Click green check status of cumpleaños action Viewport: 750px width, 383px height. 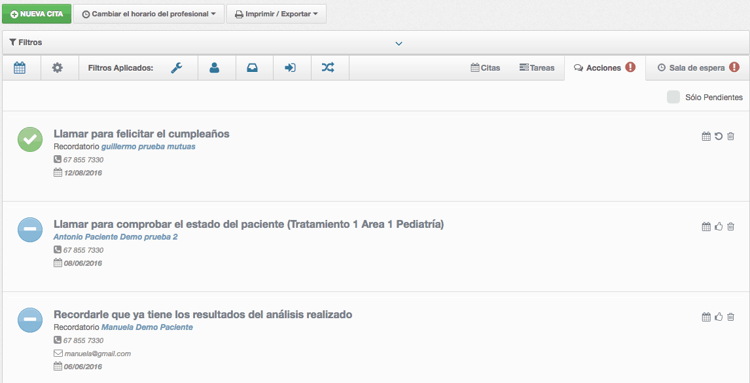tap(30, 140)
